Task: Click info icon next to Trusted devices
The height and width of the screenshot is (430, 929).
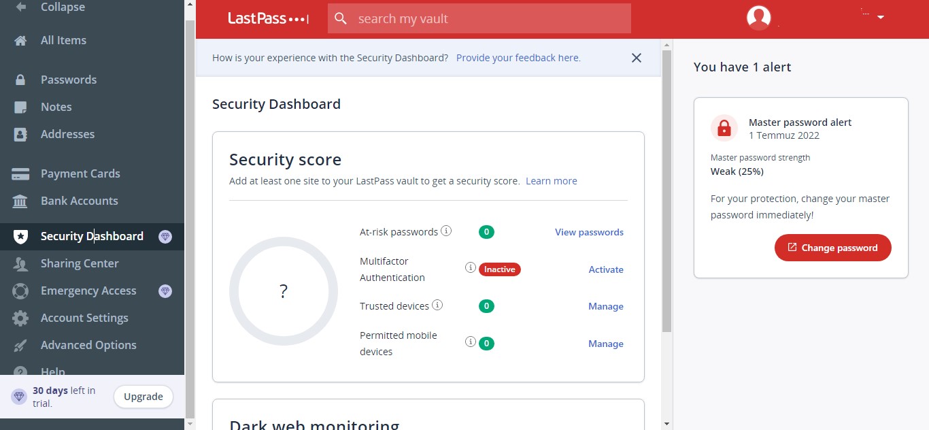Action: tap(437, 305)
